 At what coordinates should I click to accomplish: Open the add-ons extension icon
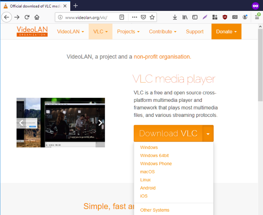pyautogui.click(x=215, y=17)
